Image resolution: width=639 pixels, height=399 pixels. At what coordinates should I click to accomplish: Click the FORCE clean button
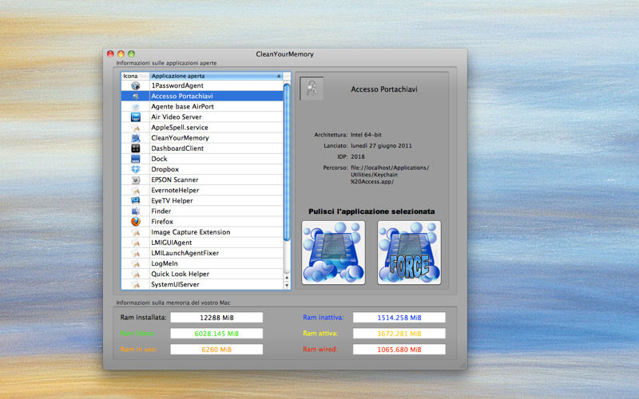click(409, 252)
